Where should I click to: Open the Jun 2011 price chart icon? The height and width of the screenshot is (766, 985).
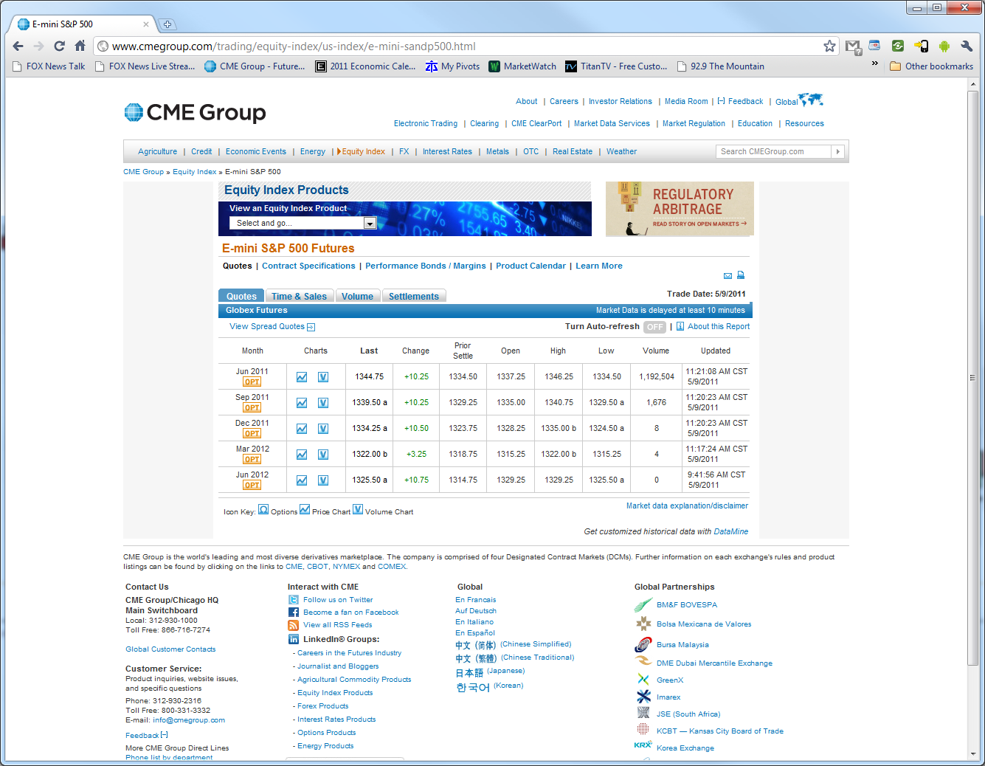[x=302, y=377]
